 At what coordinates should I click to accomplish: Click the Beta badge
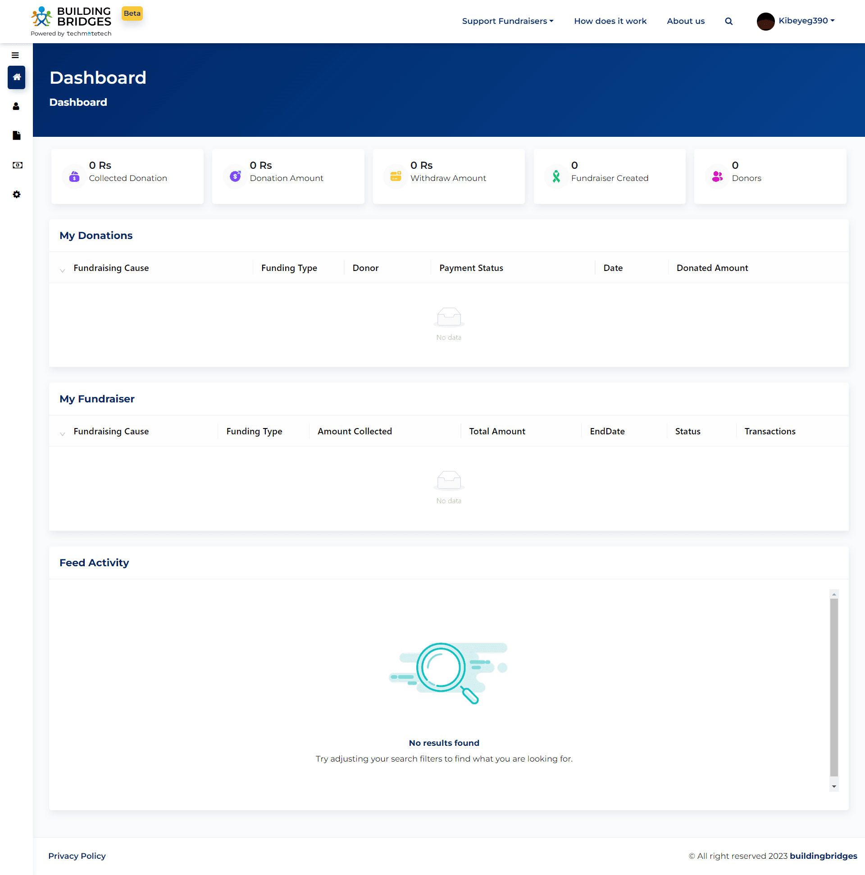click(x=132, y=14)
